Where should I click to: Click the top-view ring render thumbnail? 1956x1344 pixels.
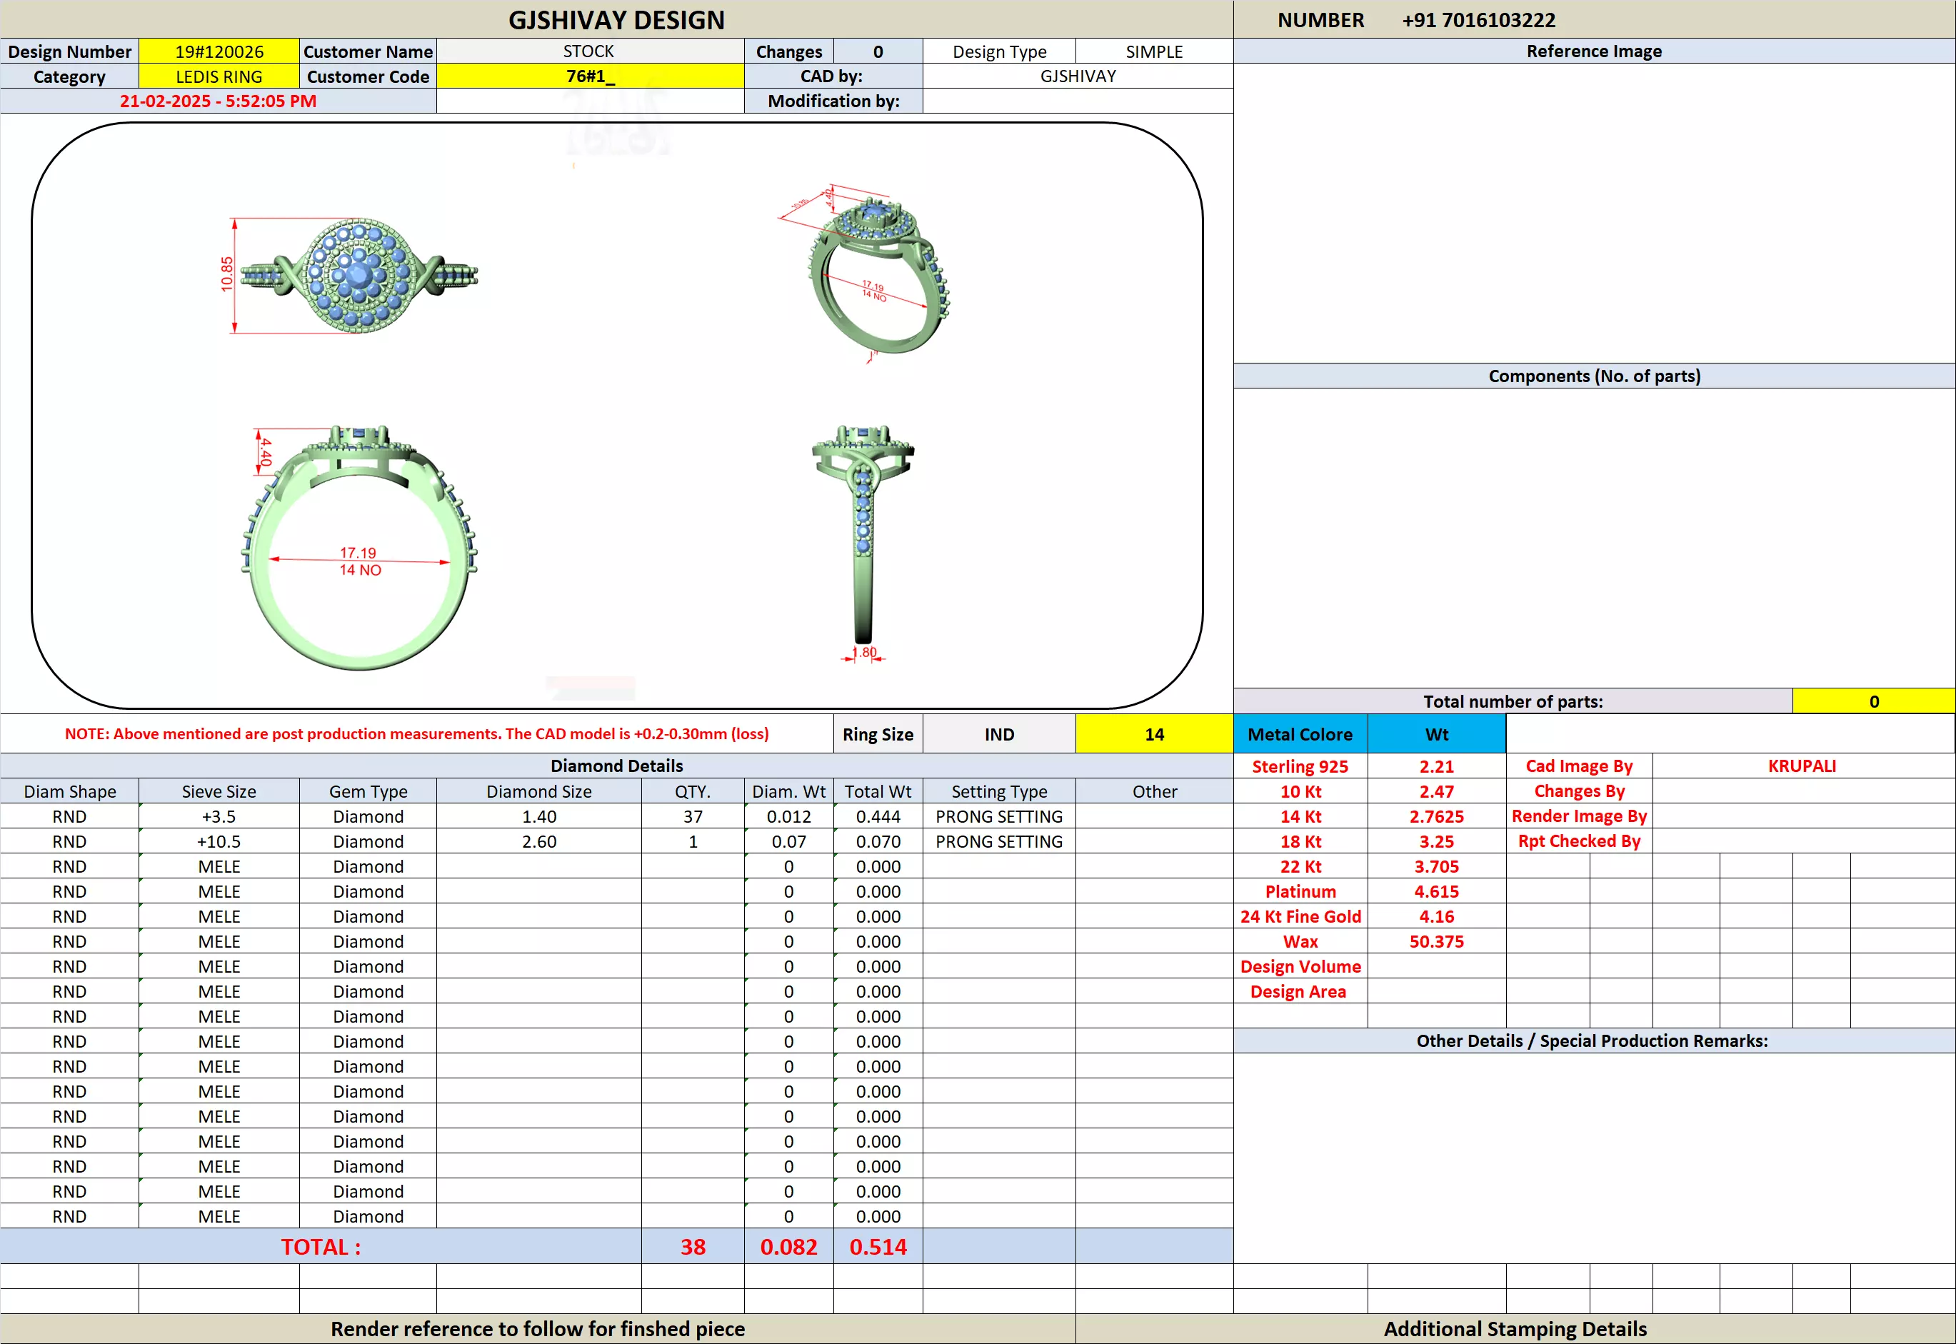tap(358, 276)
